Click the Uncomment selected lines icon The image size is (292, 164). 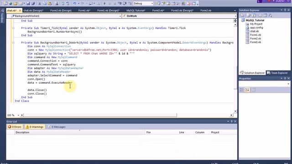(x=68, y=4)
